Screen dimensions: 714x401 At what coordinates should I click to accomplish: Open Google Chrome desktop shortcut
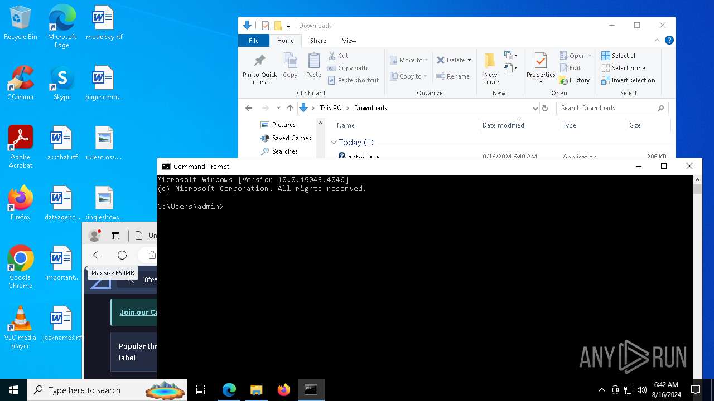point(21,267)
